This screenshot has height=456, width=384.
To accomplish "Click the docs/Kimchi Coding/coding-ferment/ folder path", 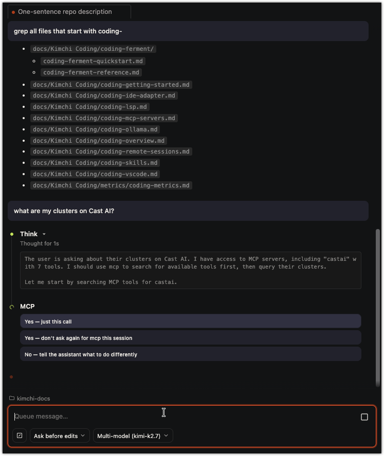I will tap(93, 49).
